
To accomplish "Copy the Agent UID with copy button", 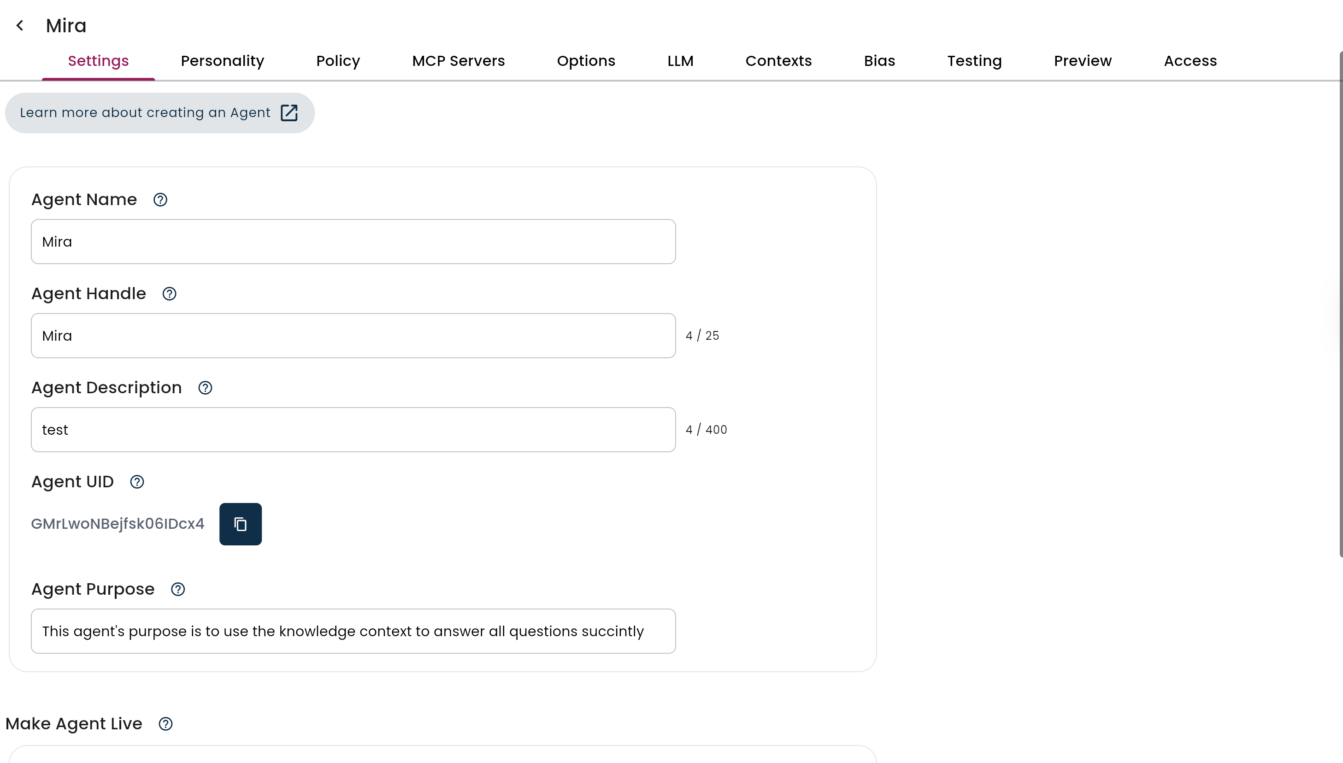I will point(241,524).
